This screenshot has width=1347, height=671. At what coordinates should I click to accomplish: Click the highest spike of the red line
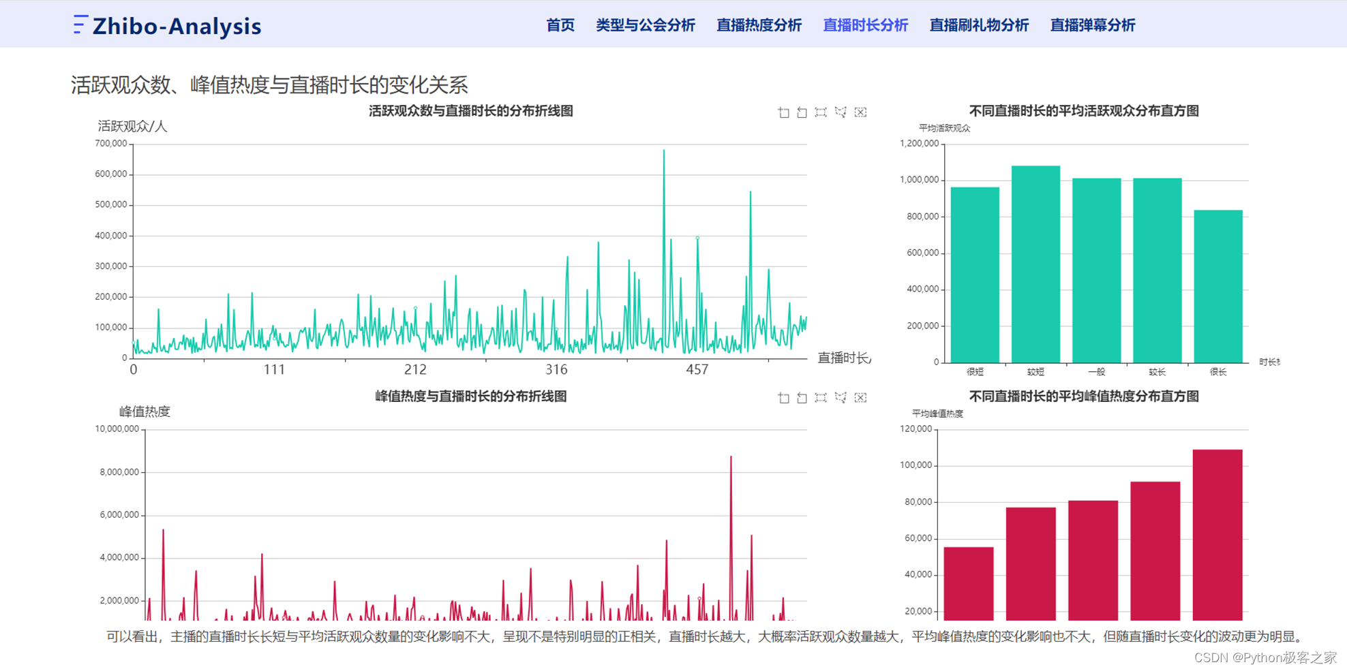click(x=731, y=458)
